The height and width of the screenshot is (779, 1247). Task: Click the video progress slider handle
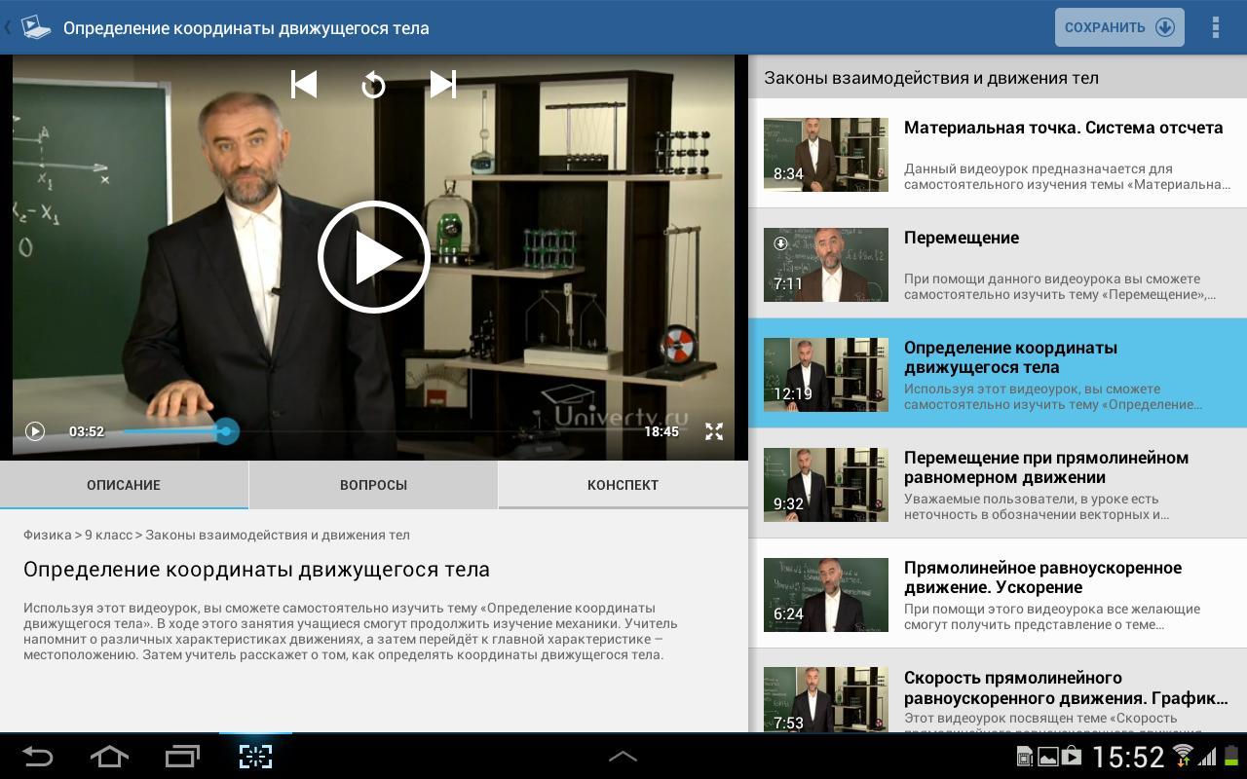point(226,431)
